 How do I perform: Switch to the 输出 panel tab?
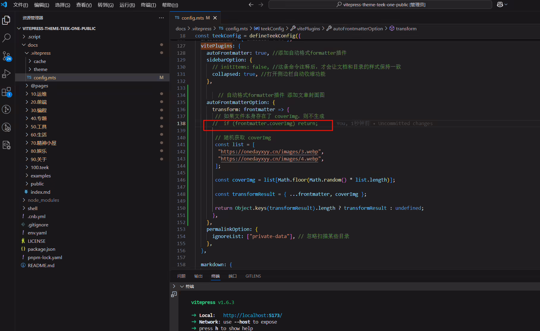click(198, 276)
